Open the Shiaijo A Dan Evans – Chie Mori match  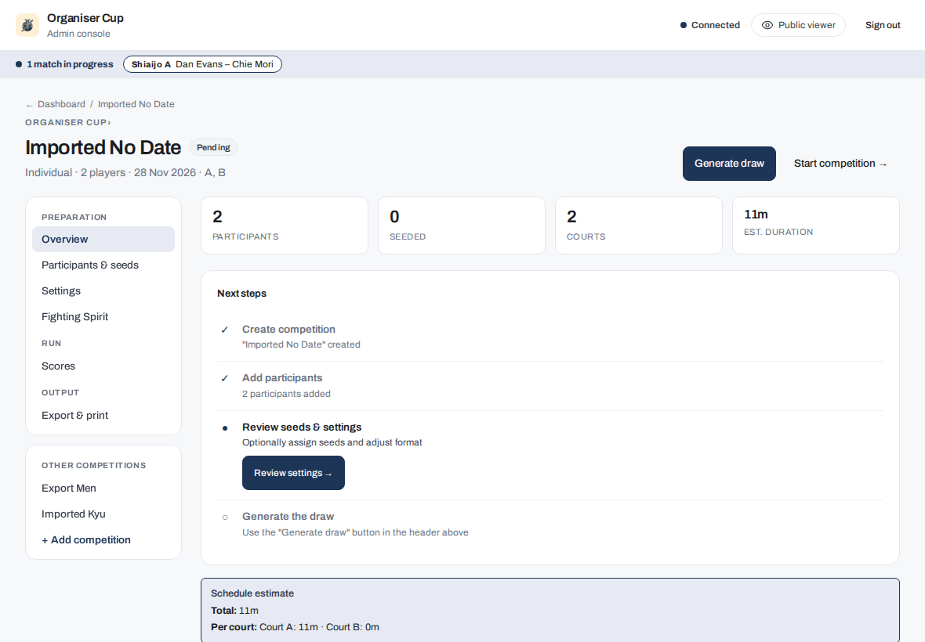202,64
